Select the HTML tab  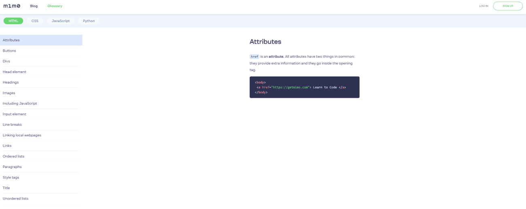tap(13, 21)
